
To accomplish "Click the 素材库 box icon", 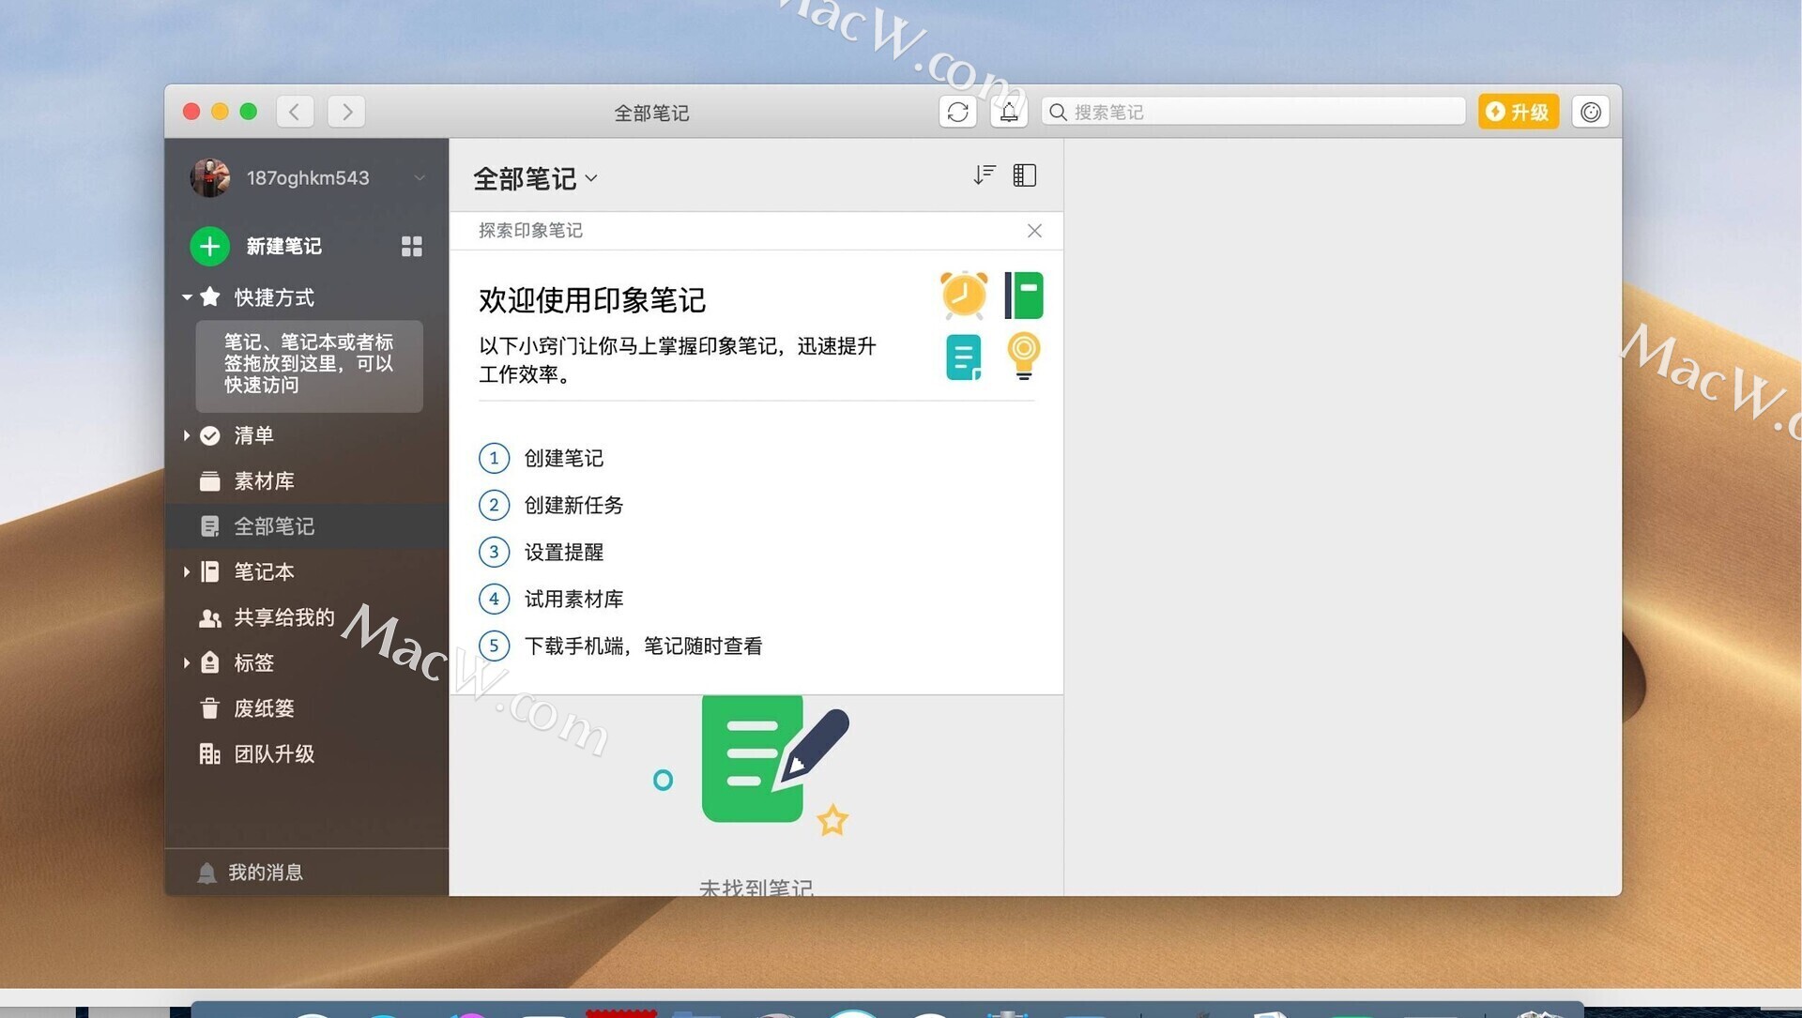I will [x=210, y=481].
